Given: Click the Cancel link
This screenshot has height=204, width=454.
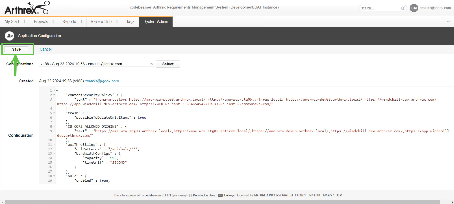Looking at the screenshot, I should point(45,49).
